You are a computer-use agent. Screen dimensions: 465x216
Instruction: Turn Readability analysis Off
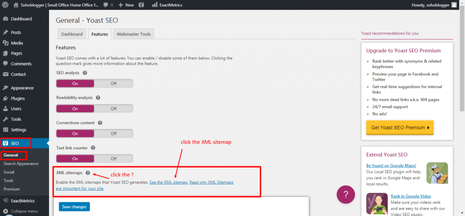click(x=114, y=108)
